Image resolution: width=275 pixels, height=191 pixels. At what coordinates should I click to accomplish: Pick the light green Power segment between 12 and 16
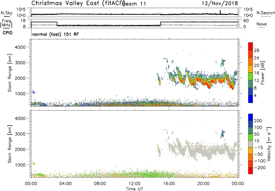pos(251,77)
